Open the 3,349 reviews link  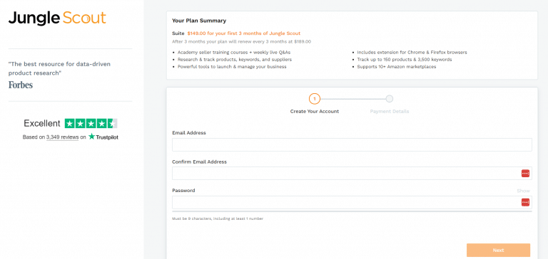pyautogui.click(x=62, y=137)
